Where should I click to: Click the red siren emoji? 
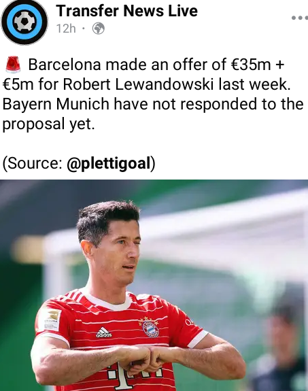[x=13, y=65]
